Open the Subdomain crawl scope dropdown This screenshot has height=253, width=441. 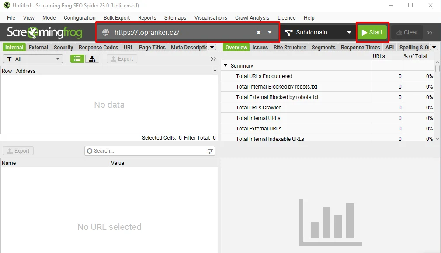point(318,33)
